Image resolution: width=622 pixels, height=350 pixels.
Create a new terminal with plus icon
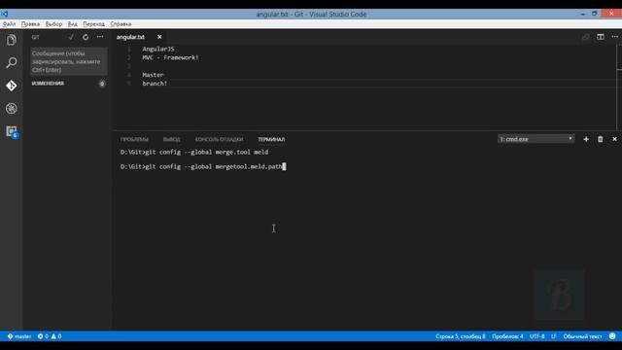[586, 139]
